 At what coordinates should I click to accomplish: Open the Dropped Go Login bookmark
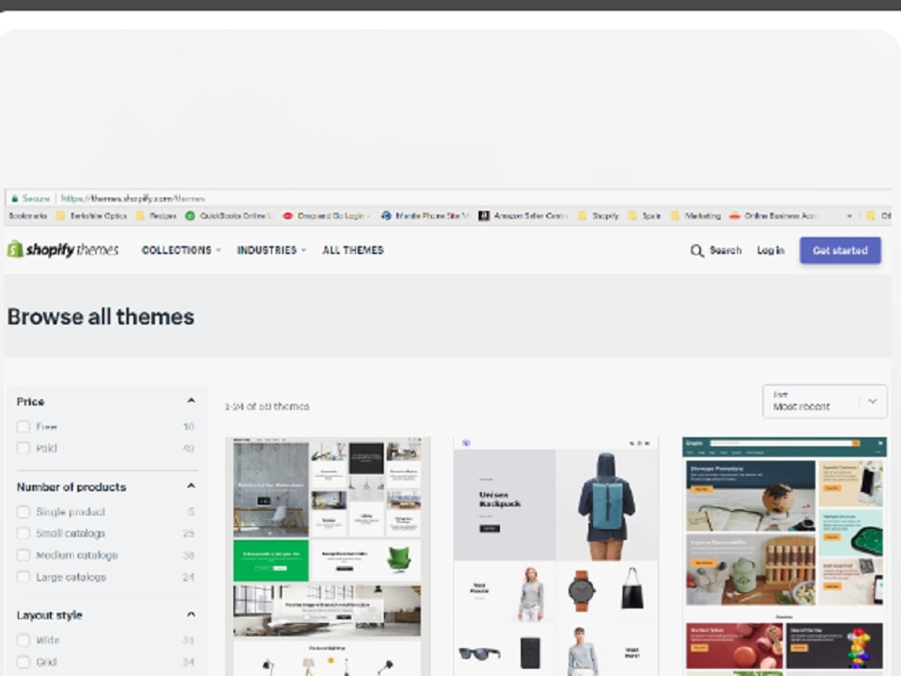[326, 215]
